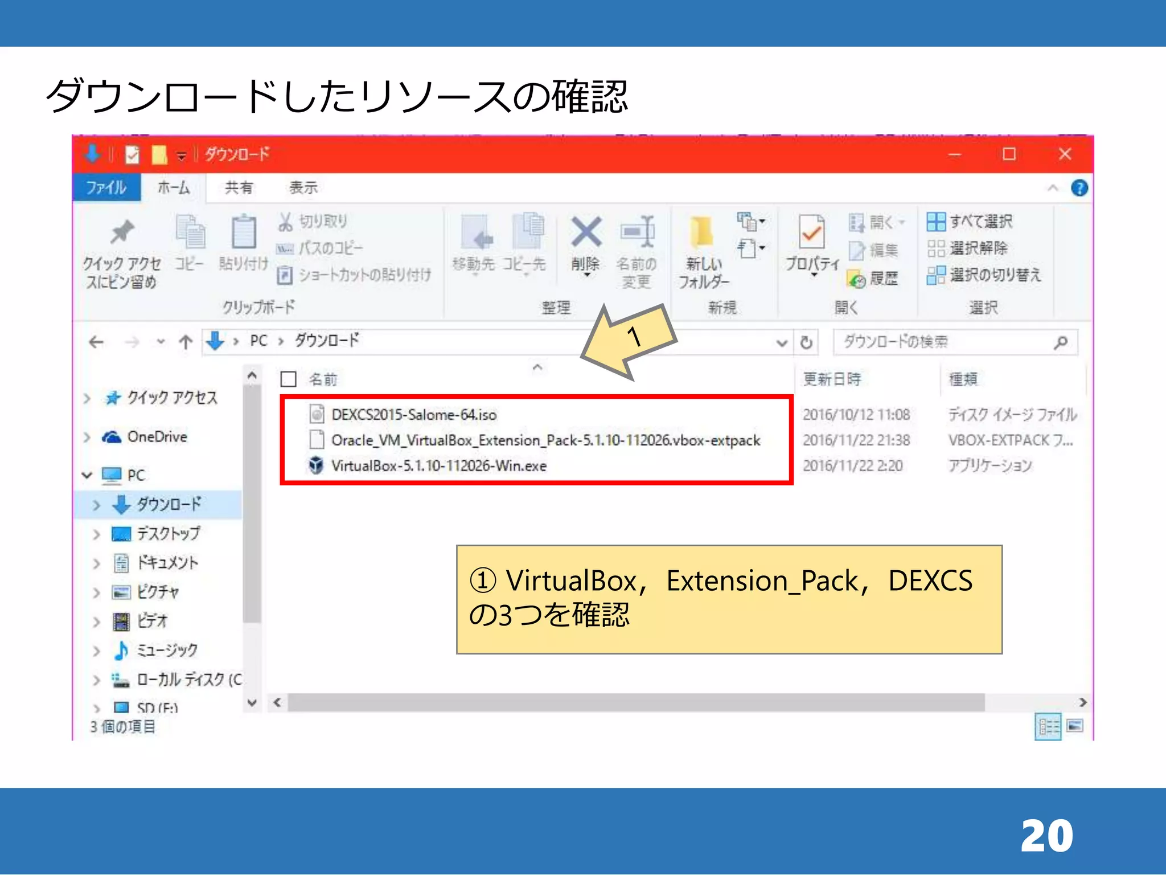This screenshot has width=1166, height=875.
Task: Click the navigation pane vertical scrollbar
Action: (252, 504)
